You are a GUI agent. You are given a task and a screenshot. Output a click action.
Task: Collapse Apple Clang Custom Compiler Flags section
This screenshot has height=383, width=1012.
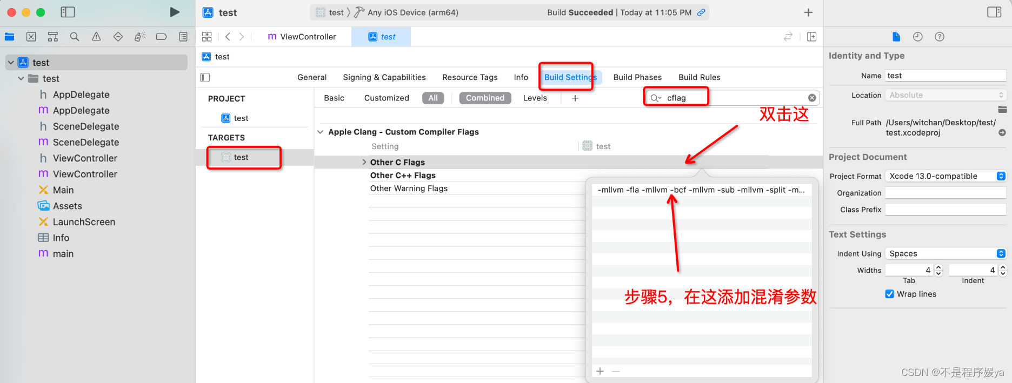coord(321,132)
